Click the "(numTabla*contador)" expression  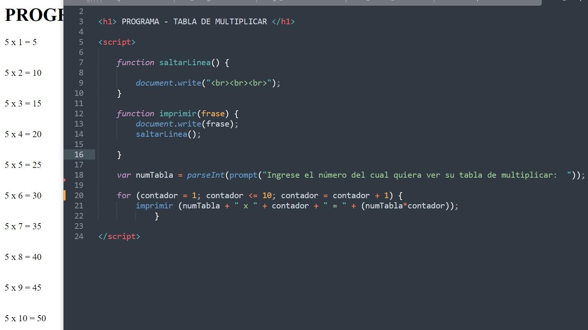point(405,206)
